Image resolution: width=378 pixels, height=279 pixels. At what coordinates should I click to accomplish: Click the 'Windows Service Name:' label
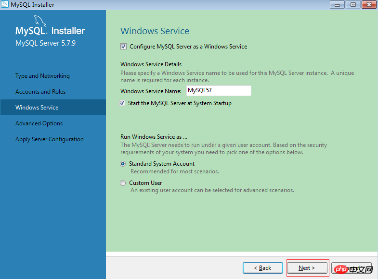(151, 91)
